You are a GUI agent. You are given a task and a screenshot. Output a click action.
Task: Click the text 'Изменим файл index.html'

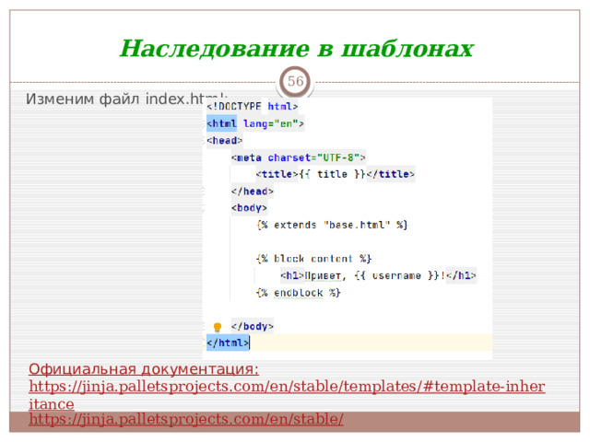click(126, 99)
